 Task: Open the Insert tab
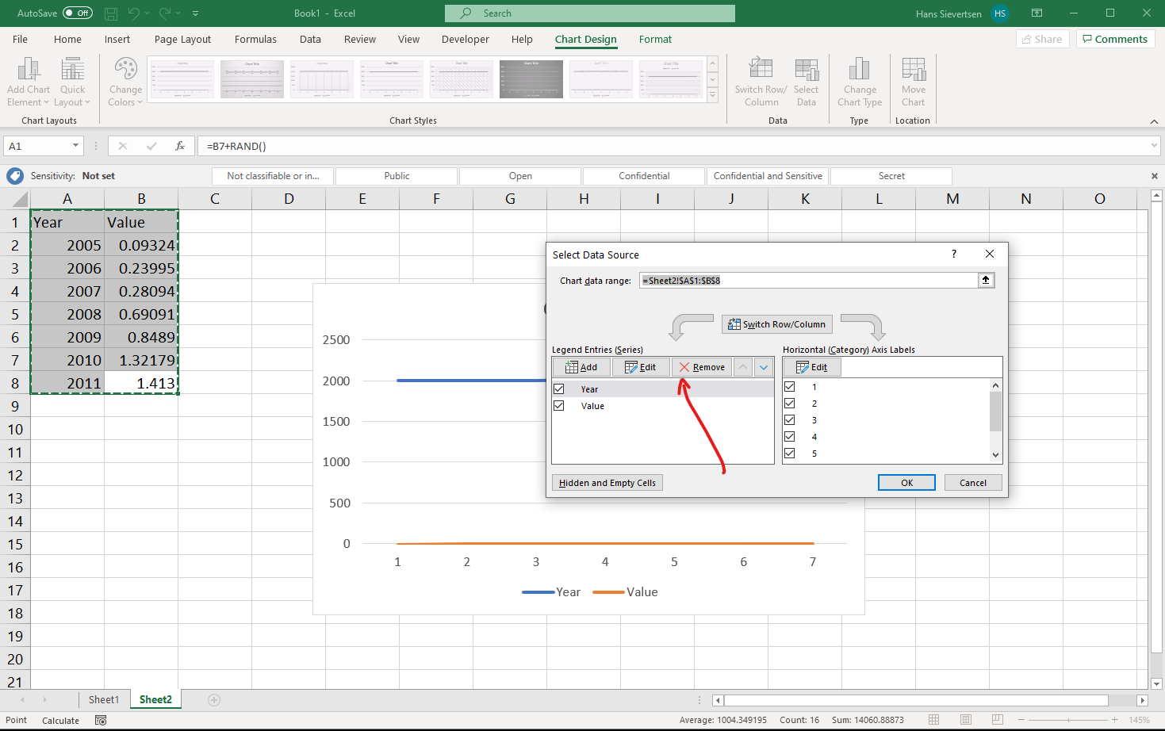(117, 40)
